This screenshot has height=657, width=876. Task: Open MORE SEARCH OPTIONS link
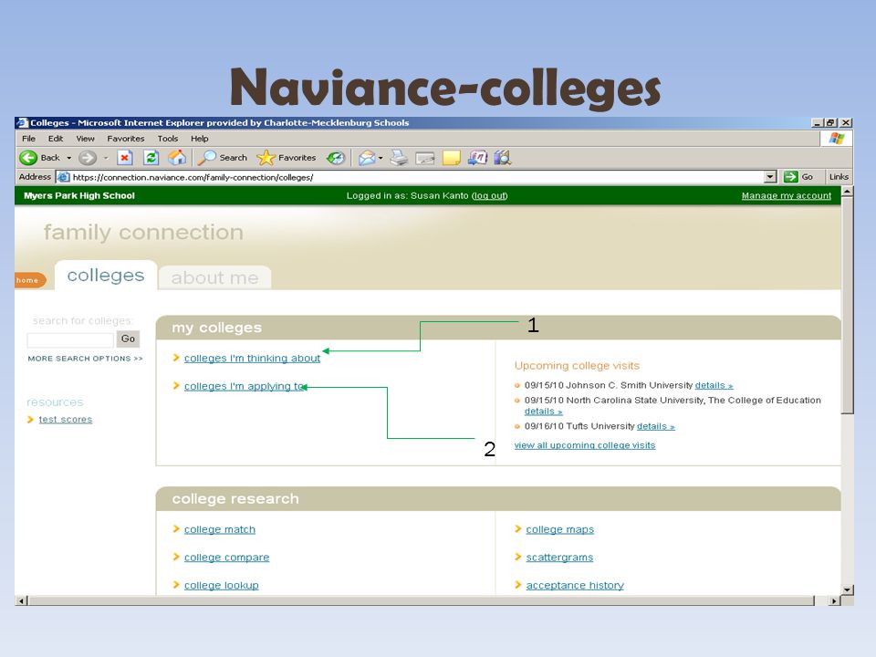(85, 359)
